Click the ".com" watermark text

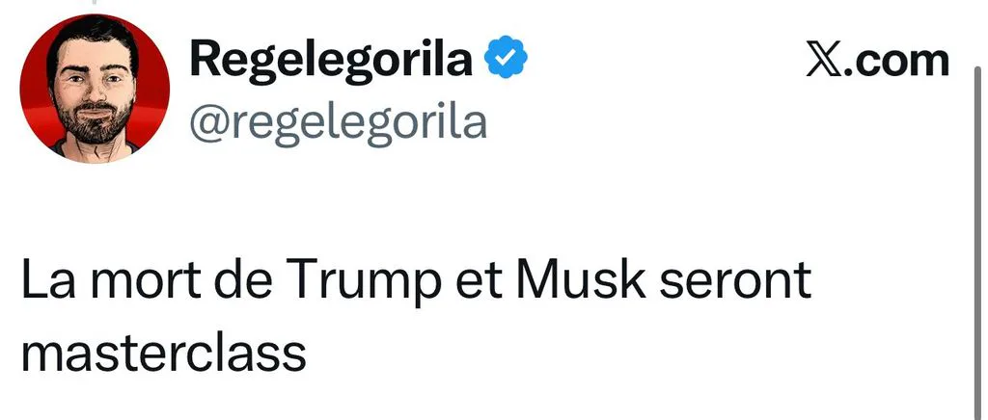[895, 61]
